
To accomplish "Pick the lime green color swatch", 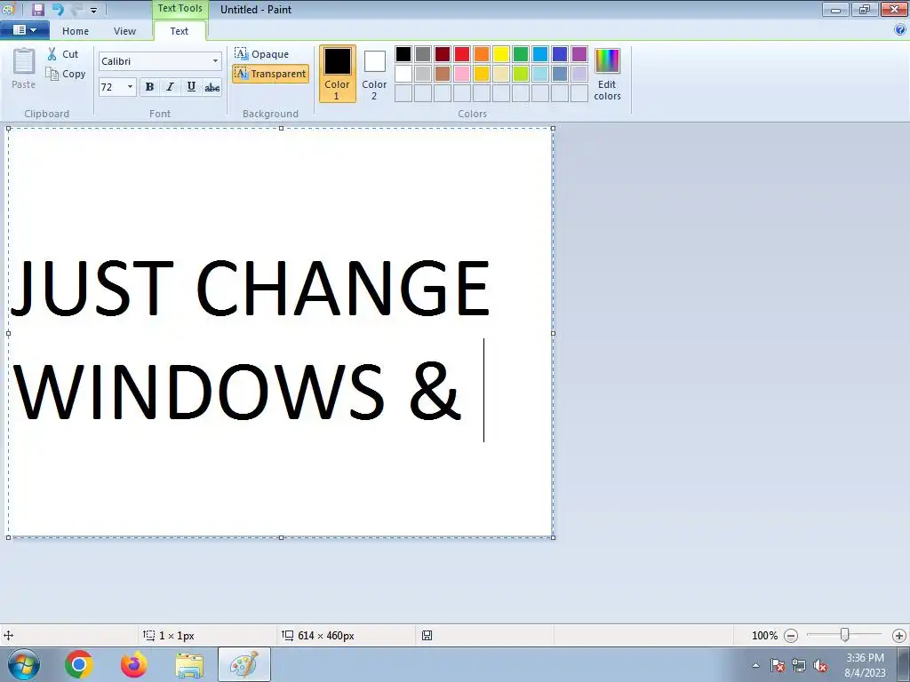I will 521,74.
